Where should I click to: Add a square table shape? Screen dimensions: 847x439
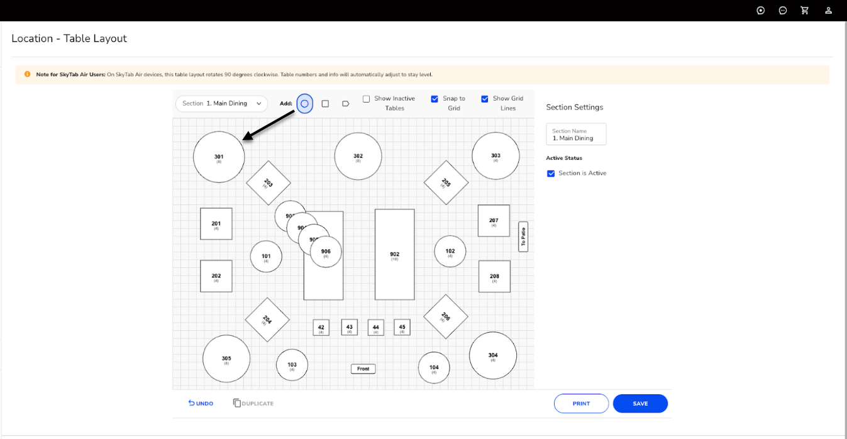[325, 104]
